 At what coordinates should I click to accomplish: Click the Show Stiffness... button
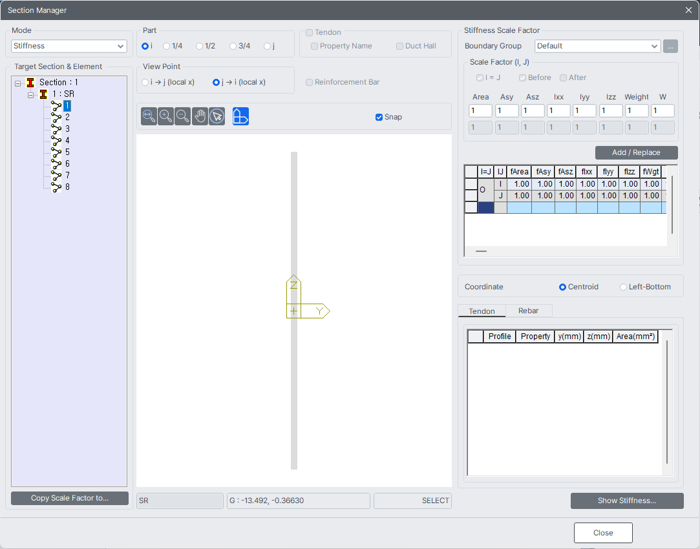pyautogui.click(x=627, y=501)
